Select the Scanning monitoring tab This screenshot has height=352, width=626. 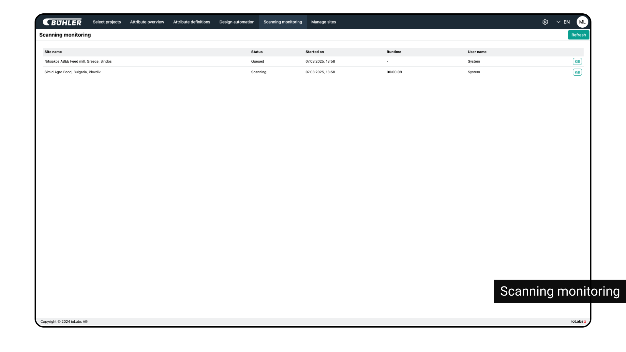tap(283, 22)
